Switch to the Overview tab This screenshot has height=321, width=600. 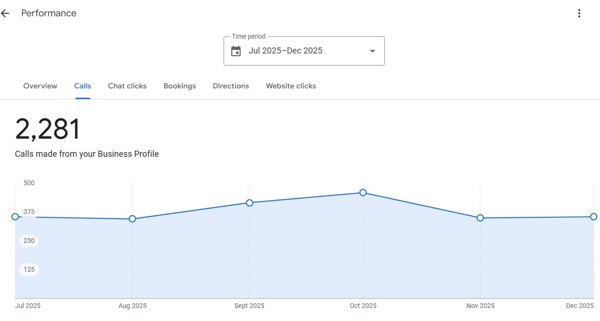(40, 86)
